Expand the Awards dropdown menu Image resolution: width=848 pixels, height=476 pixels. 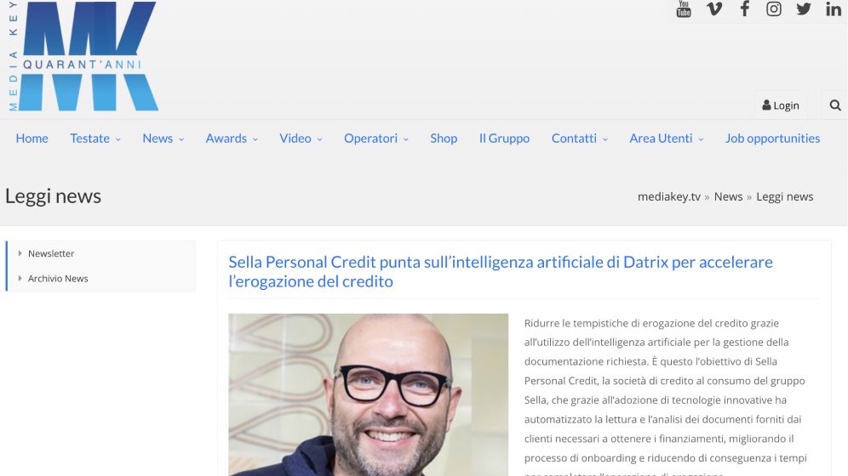click(232, 139)
